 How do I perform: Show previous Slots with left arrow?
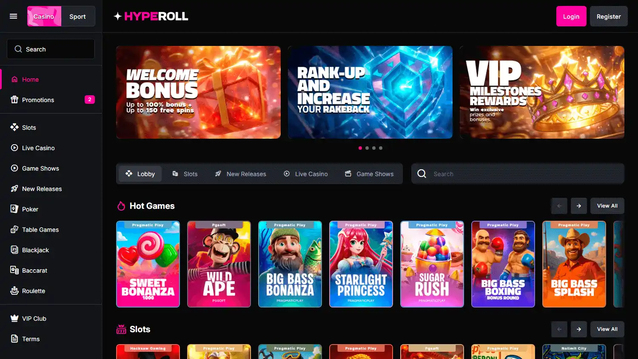pyautogui.click(x=559, y=329)
